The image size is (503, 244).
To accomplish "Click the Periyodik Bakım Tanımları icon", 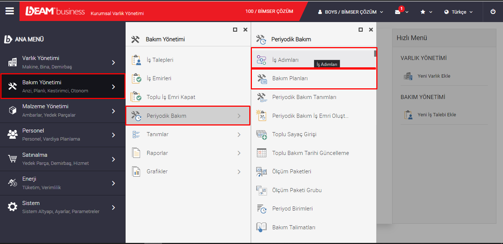I will (x=261, y=97).
